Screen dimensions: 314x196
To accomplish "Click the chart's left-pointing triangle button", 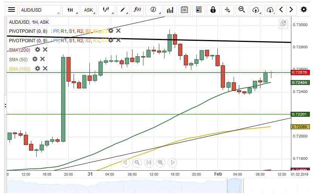I will click(125, 162).
